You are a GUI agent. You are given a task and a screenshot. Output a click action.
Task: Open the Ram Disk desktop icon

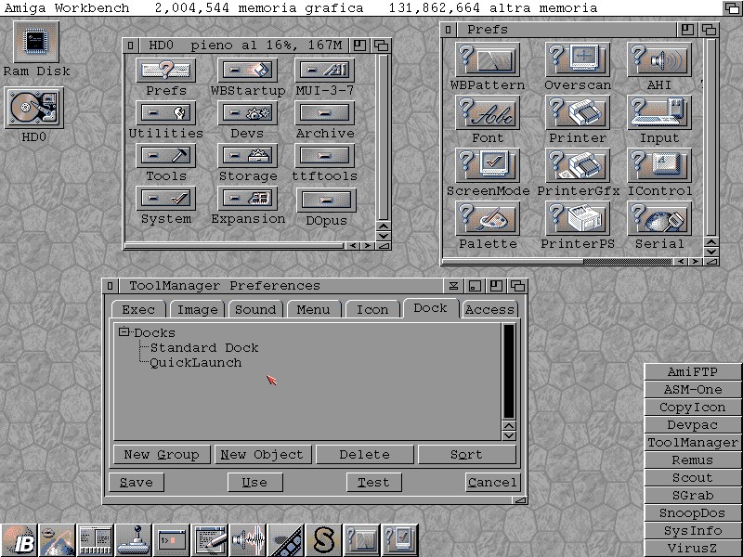click(x=35, y=42)
